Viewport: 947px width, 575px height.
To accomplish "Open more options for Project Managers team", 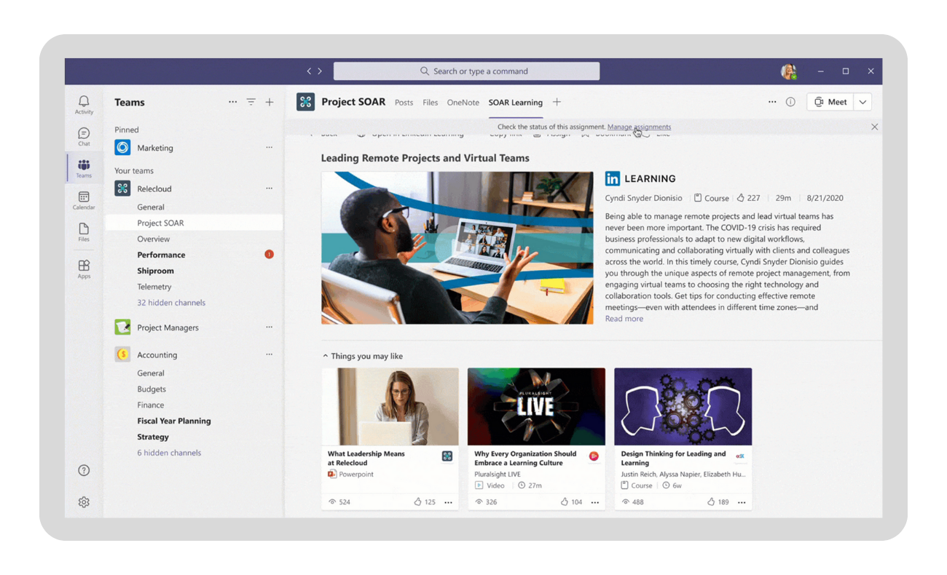I will point(269,328).
